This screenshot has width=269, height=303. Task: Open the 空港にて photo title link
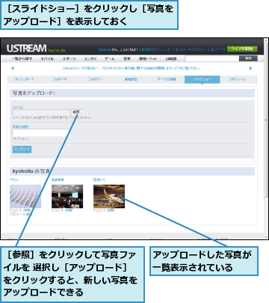click(99, 180)
